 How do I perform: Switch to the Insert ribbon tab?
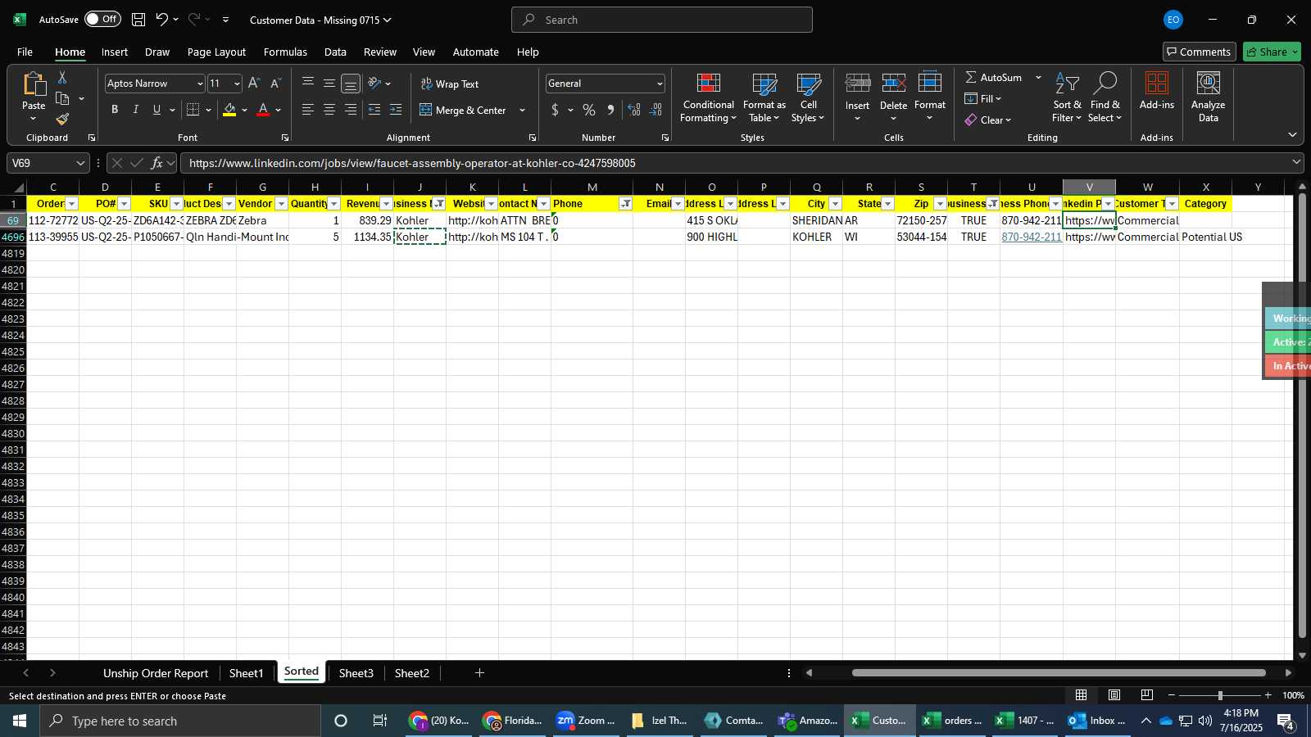[x=115, y=52]
